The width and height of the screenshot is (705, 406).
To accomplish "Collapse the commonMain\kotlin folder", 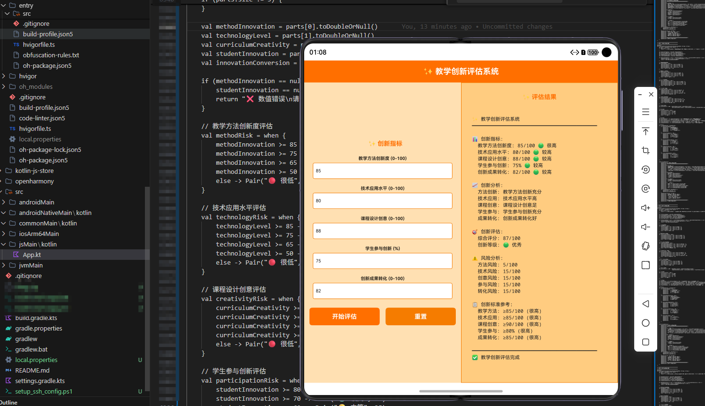I will click(x=4, y=223).
